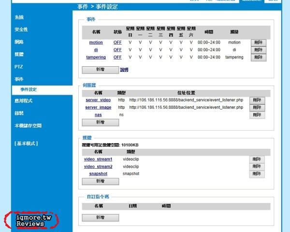Add a new media with 新增
Screen dimensions: 290x232
(x=101, y=181)
